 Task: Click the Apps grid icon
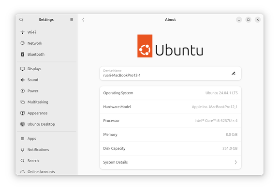click(22, 139)
